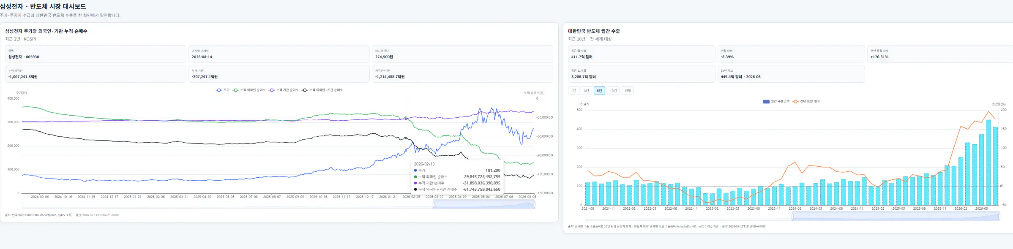Click the 2024-09-06 x-axis label

point(40,197)
